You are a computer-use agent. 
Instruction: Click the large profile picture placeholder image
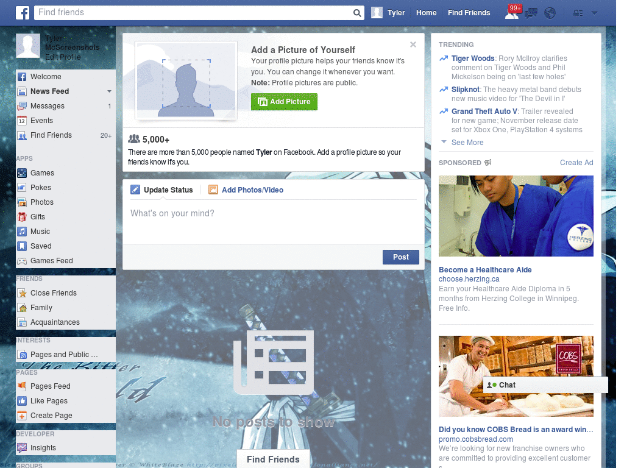[186, 80]
